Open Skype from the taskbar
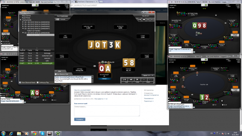 [42, 133]
